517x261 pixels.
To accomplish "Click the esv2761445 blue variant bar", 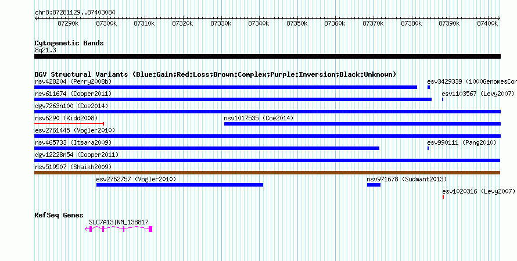I will coord(267,136).
